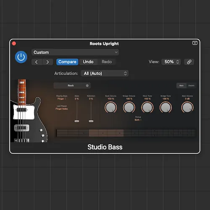Click the Studio Bass label
The height and width of the screenshot is (210, 210).
(x=105, y=147)
